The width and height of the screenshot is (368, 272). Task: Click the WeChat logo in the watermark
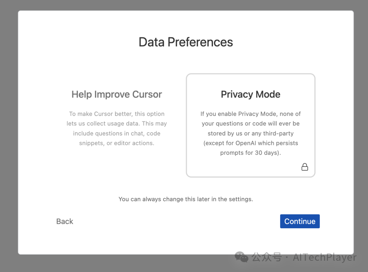(x=242, y=257)
